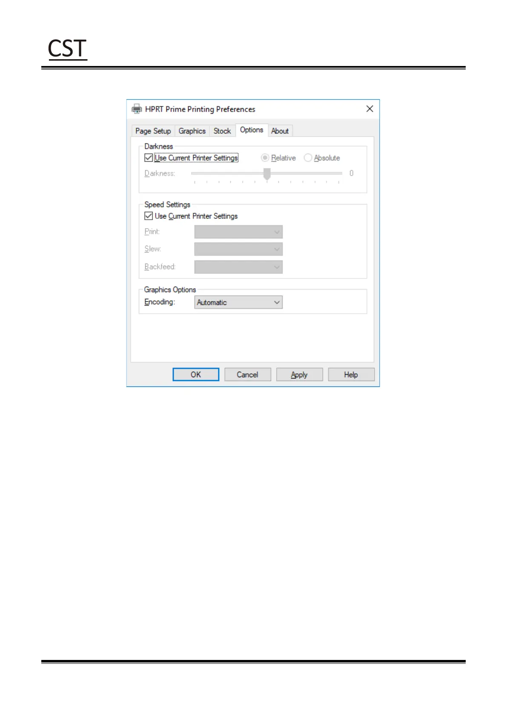This screenshot has height=717, width=507.
Task: Click the Help button
Action: [351, 375]
